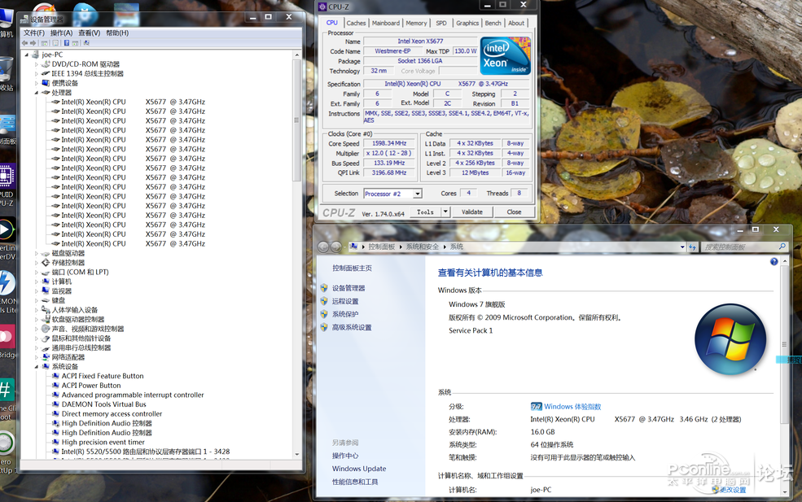Switch to Mainboard tab in CPU-Z

(x=386, y=23)
